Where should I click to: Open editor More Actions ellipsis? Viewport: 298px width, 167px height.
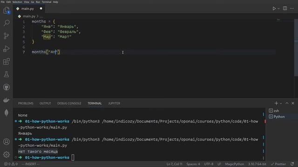point(292,8)
